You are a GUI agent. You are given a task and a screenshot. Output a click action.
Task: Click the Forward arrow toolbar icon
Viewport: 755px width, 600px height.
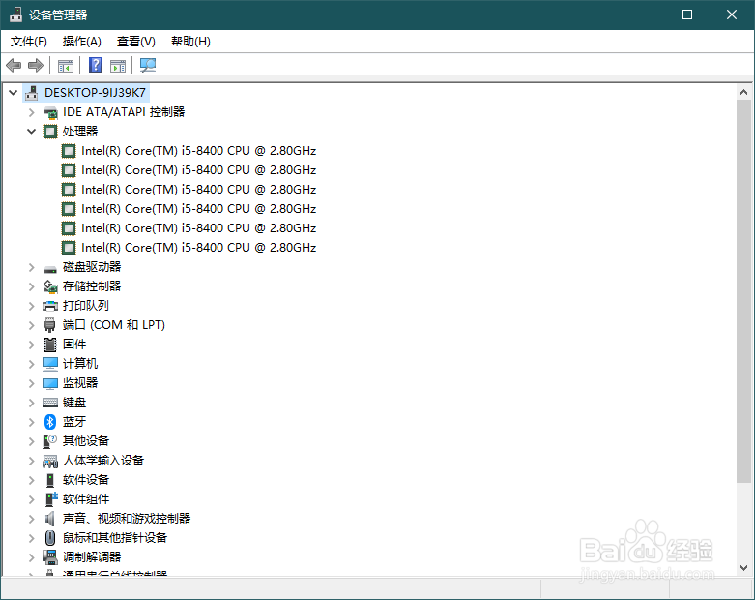(x=36, y=65)
